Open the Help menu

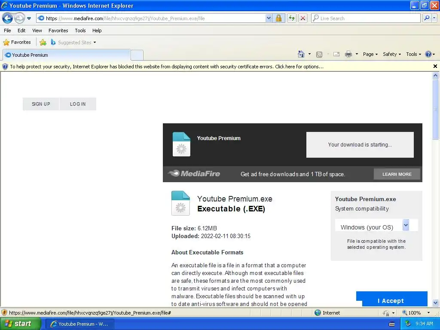(97, 31)
